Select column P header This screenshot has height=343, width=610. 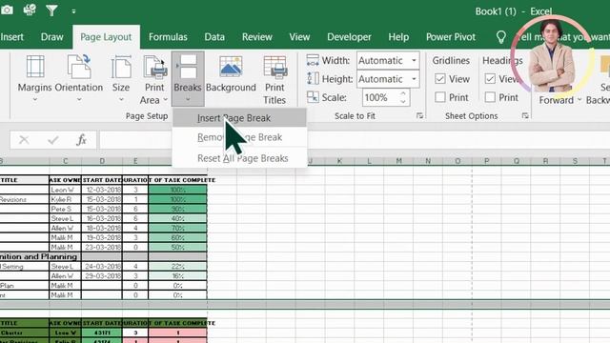click(x=487, y=161)
